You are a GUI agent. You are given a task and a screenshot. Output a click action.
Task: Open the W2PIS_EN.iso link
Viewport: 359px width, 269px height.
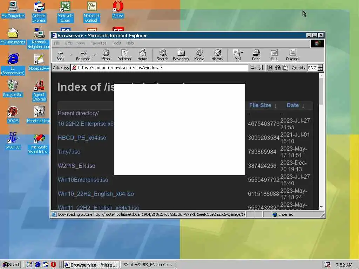coord(76,166)
